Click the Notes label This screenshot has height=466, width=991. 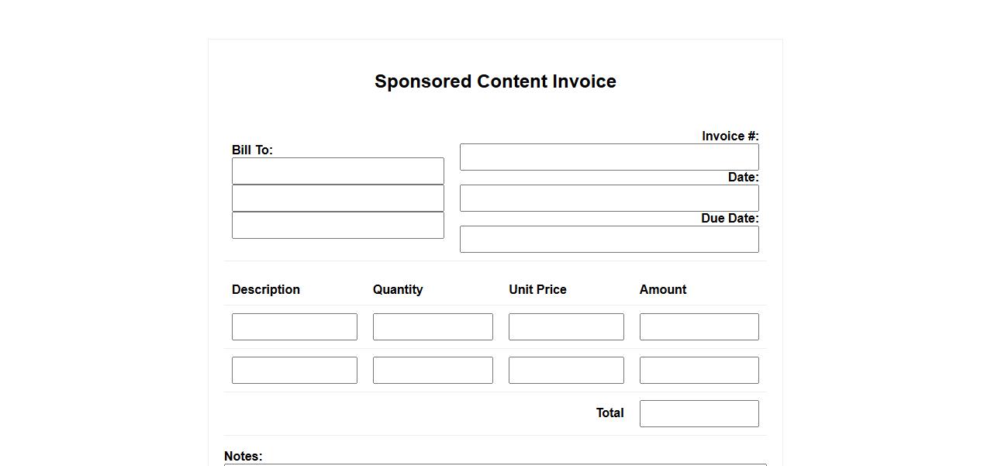click(x=243, y=456)
